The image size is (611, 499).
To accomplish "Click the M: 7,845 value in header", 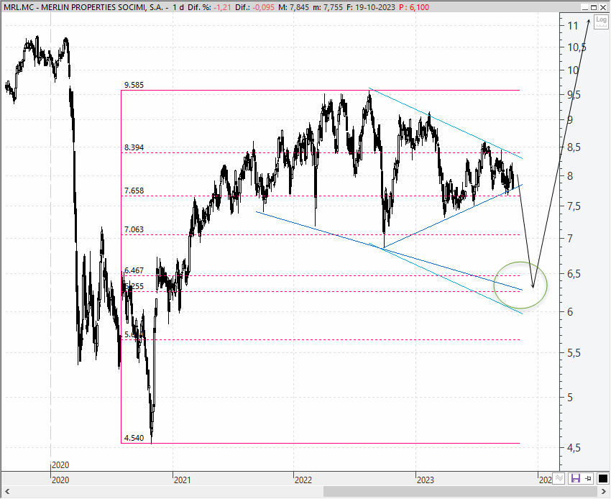I will tap(294, 7).
